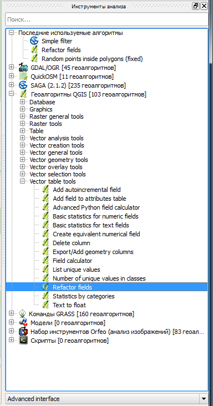213x406 pixels.
Task: Expand the Vector analysis tools subgroup
Action: [x=23, y=138]
